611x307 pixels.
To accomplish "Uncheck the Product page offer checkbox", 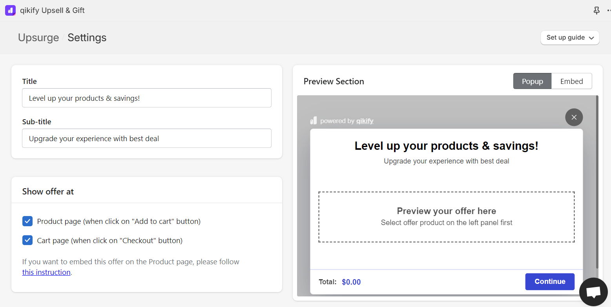I will click(x=27, y=221).
